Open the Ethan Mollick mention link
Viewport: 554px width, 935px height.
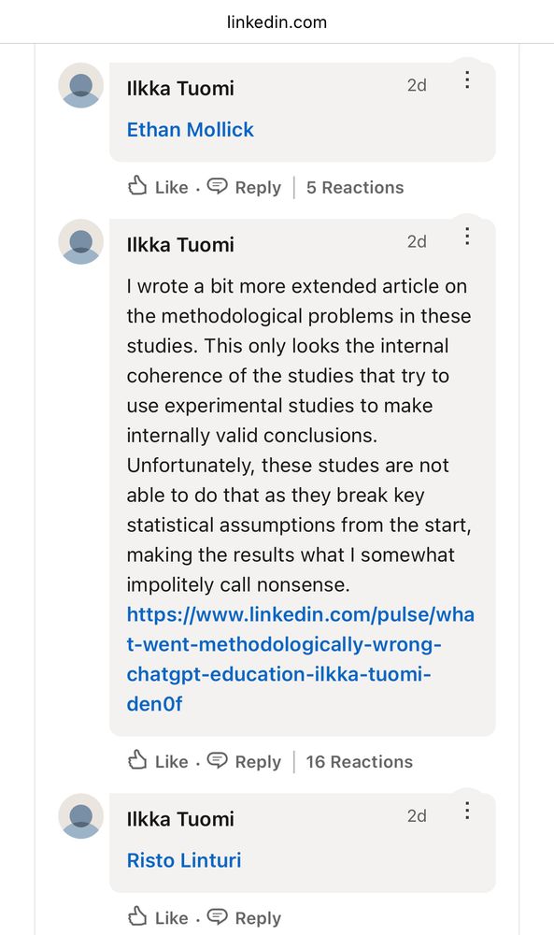pyautogui.click(x=190, y=129)
